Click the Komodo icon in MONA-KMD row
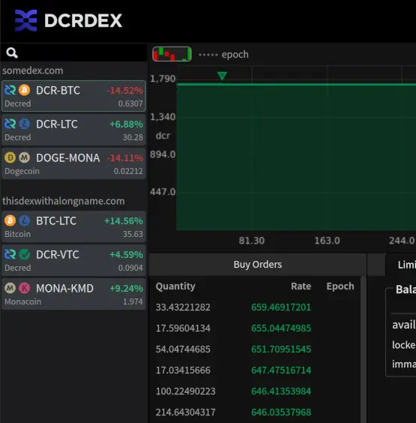This screenshot has width=416, height=423. (24, 288)
